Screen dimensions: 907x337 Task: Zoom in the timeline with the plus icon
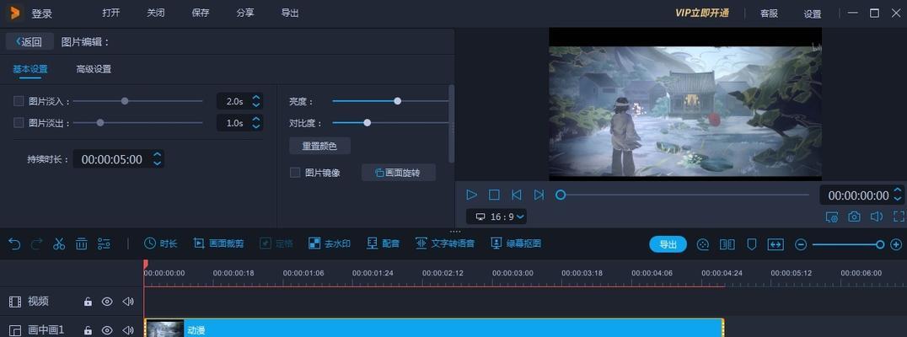[896, 244]
